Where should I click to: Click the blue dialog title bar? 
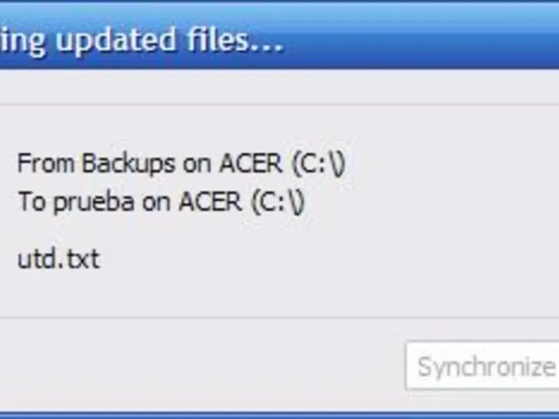(x=419, y=40)
